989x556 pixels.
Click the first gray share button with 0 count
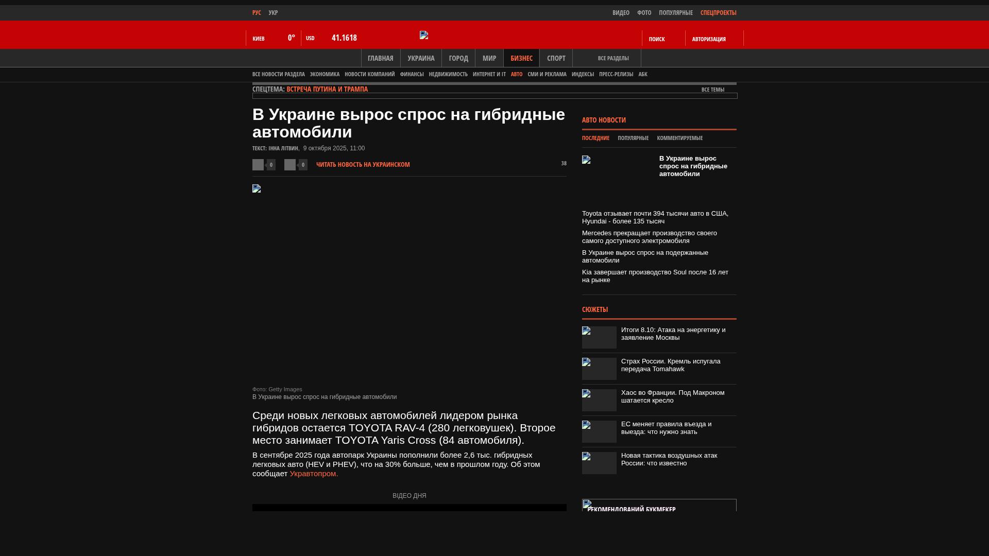[x=258, y=165]
